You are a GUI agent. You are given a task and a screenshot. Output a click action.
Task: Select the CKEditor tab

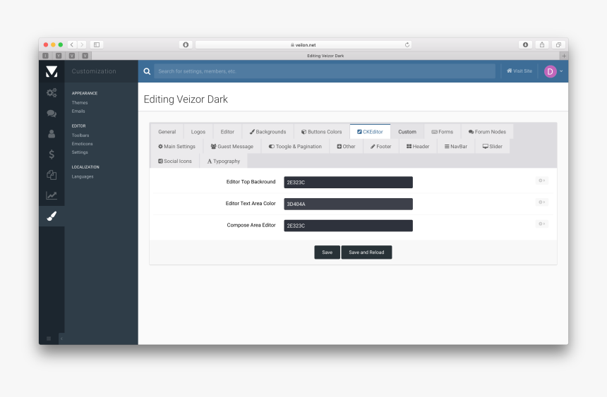[370, 132]
